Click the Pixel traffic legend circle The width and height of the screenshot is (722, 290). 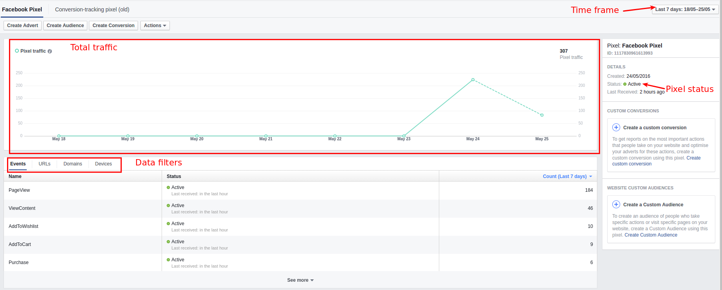[x=17, y=51]
